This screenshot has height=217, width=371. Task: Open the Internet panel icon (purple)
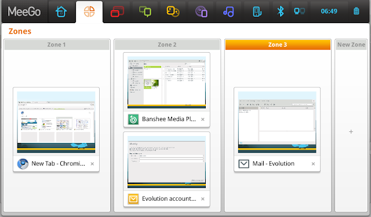(x=201, y=12)
